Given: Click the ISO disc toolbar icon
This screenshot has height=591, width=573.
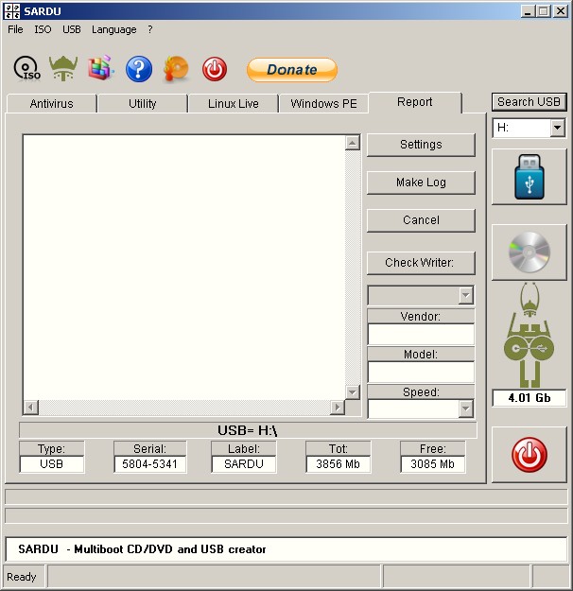Looking at the screenshot, I should 26,68.
